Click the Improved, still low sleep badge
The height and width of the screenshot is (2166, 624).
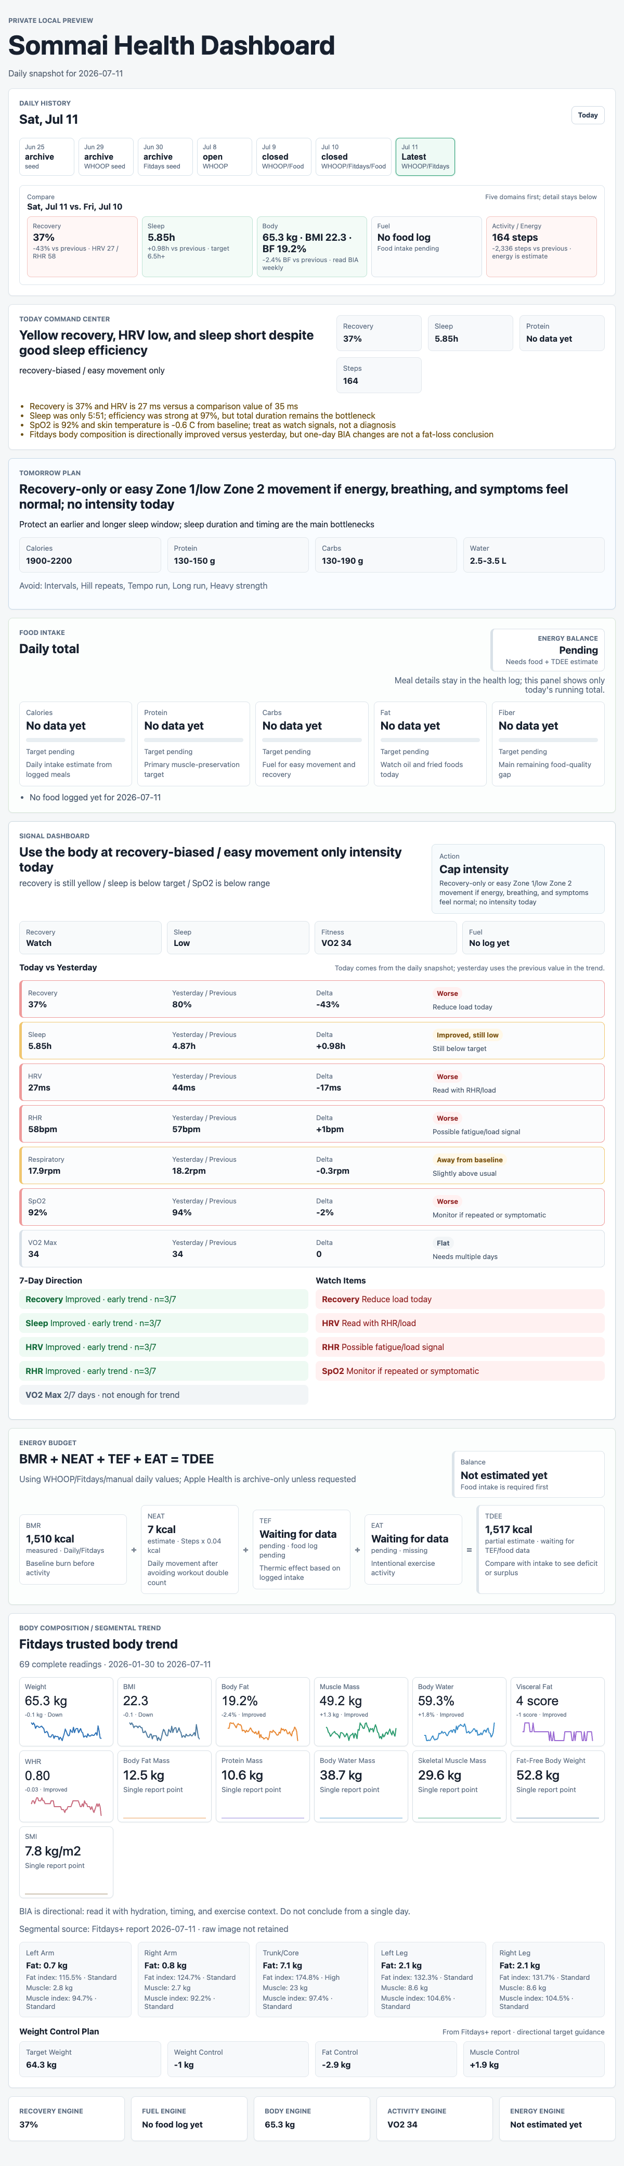click(467, 1035)
